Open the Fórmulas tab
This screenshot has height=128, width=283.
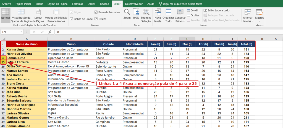[78, 4]
